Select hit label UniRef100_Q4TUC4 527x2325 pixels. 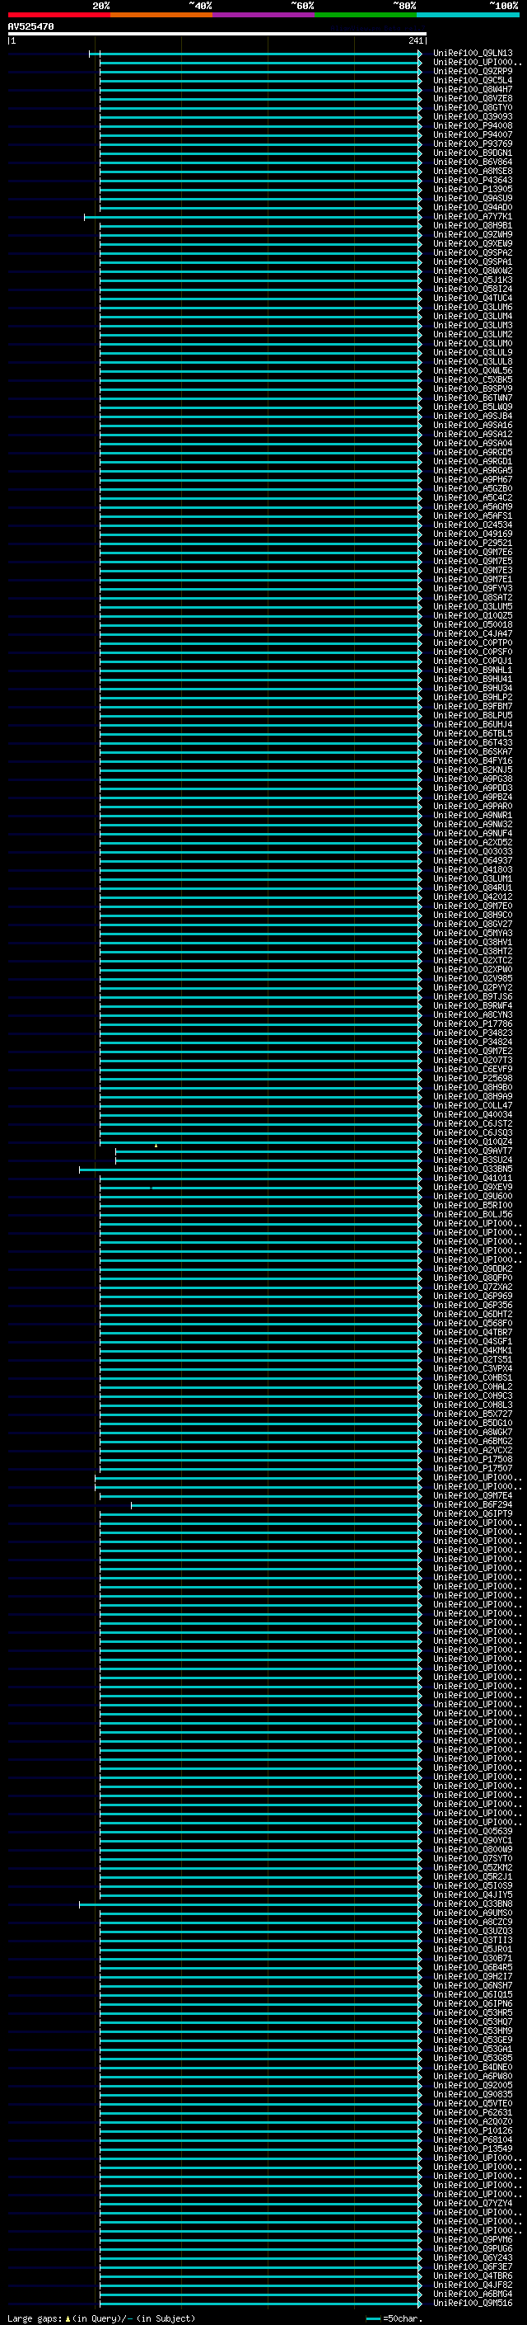pos(473,298)
